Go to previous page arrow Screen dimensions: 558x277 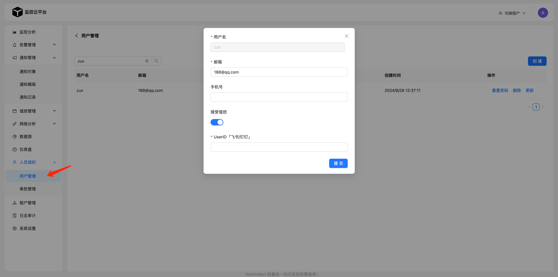(529, 107)
